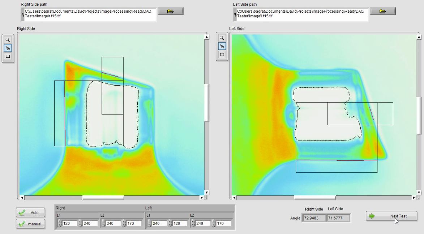Screen dimensions: 424x234
Task: Click the manual button
Action: 30,224
